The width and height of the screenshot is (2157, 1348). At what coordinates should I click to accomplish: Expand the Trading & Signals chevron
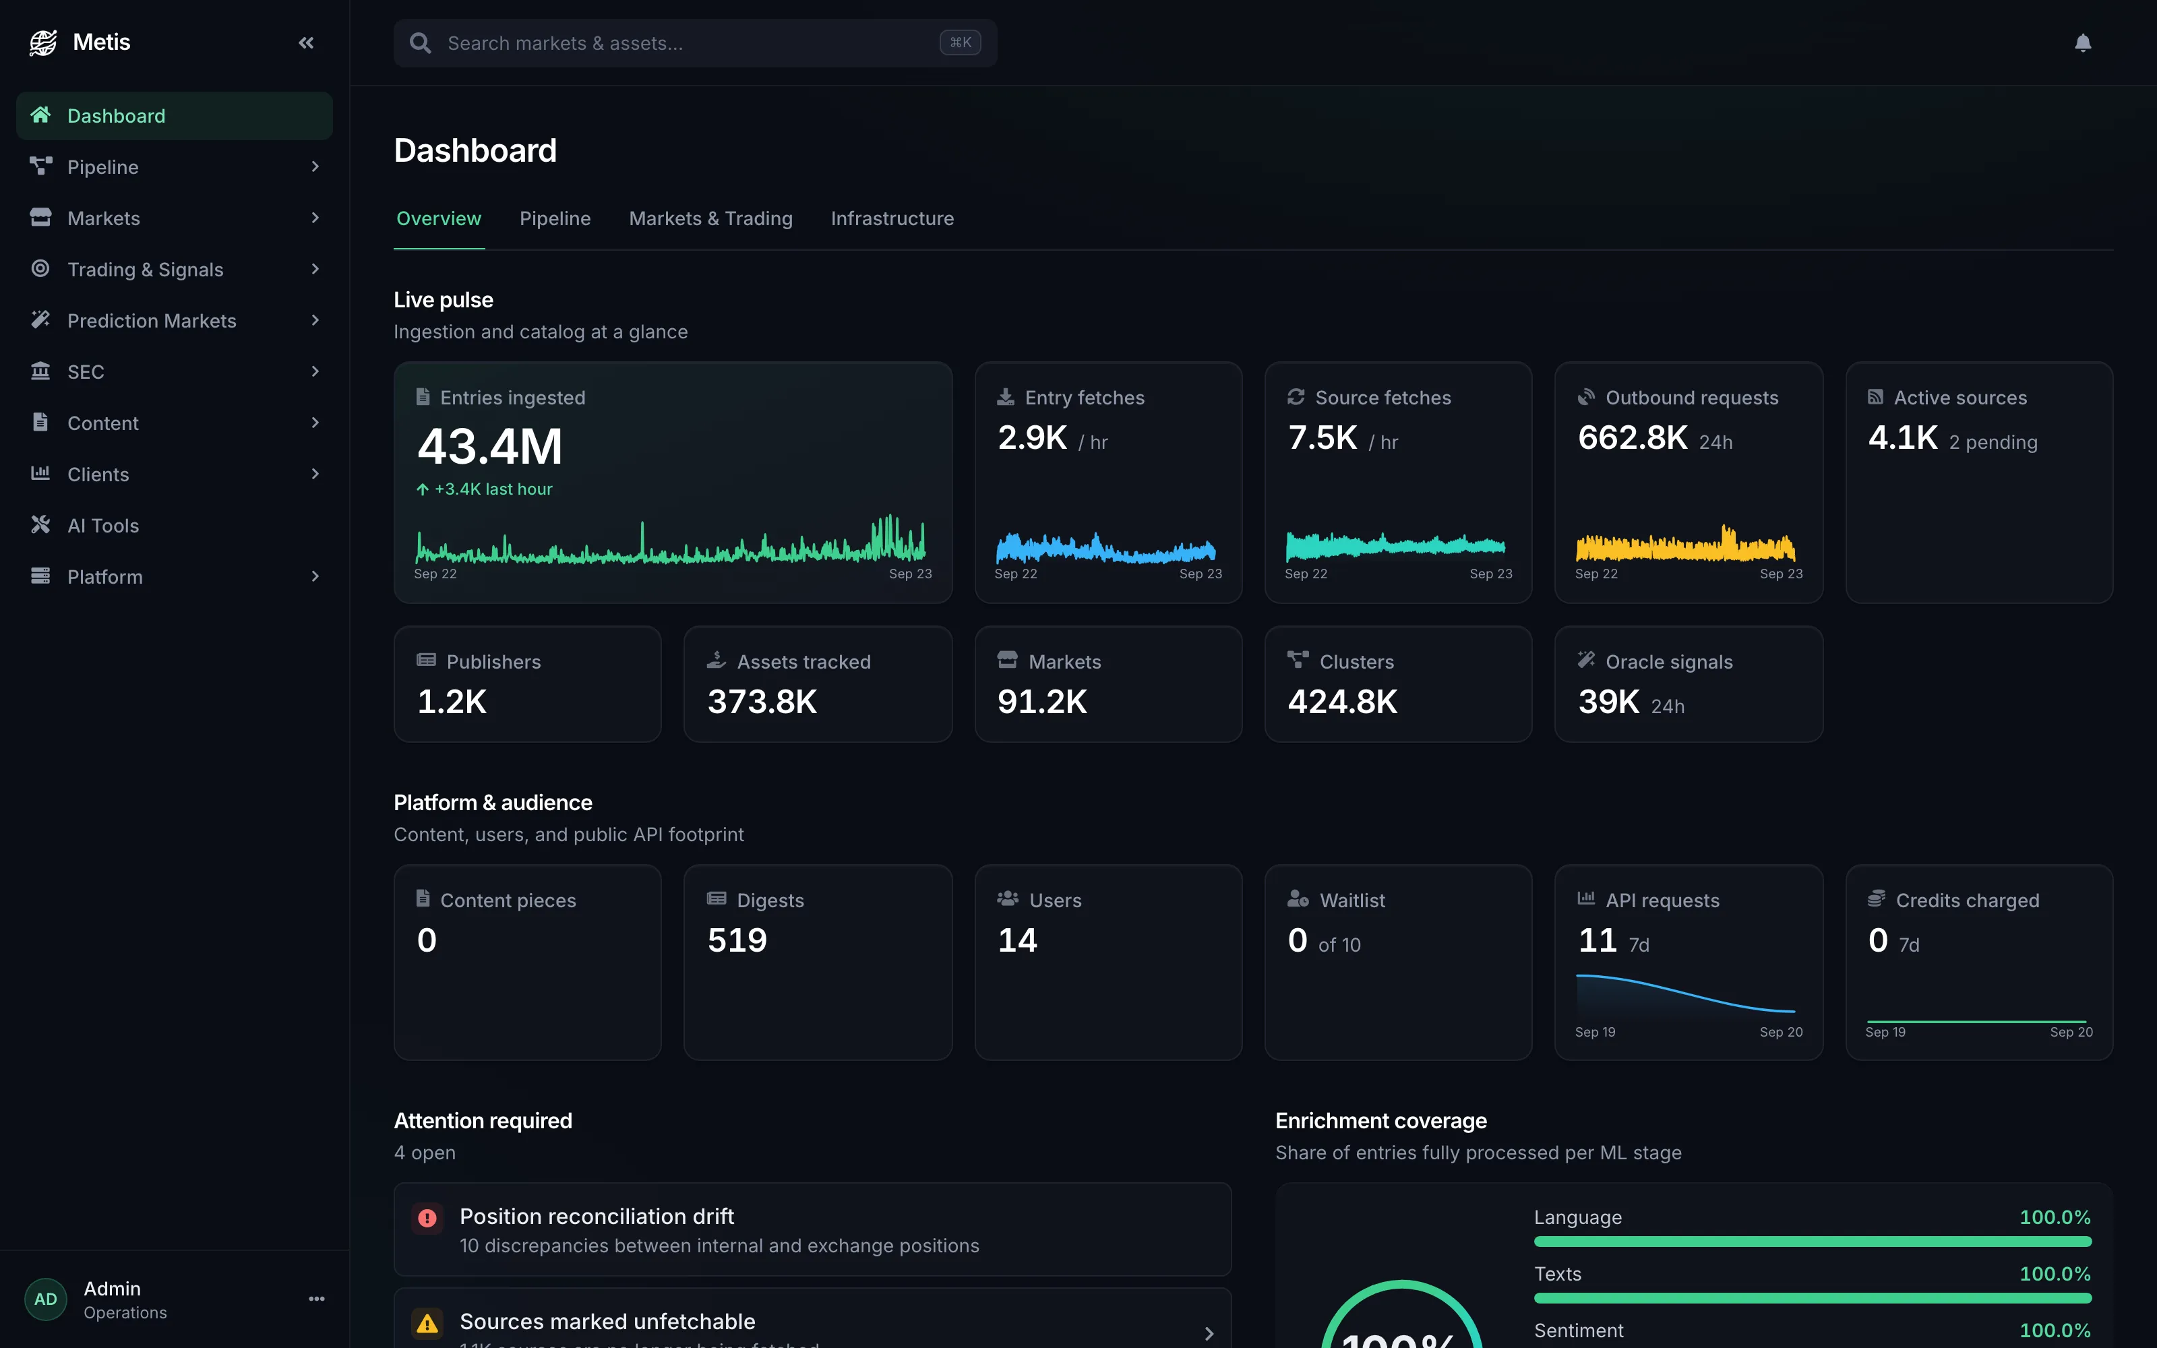pos(315,269)
